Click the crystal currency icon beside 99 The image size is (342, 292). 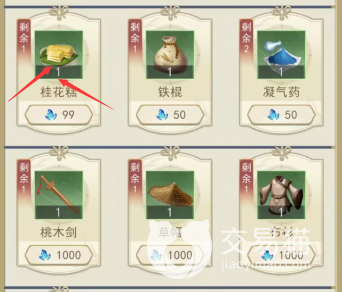click(x=51, y=115)
